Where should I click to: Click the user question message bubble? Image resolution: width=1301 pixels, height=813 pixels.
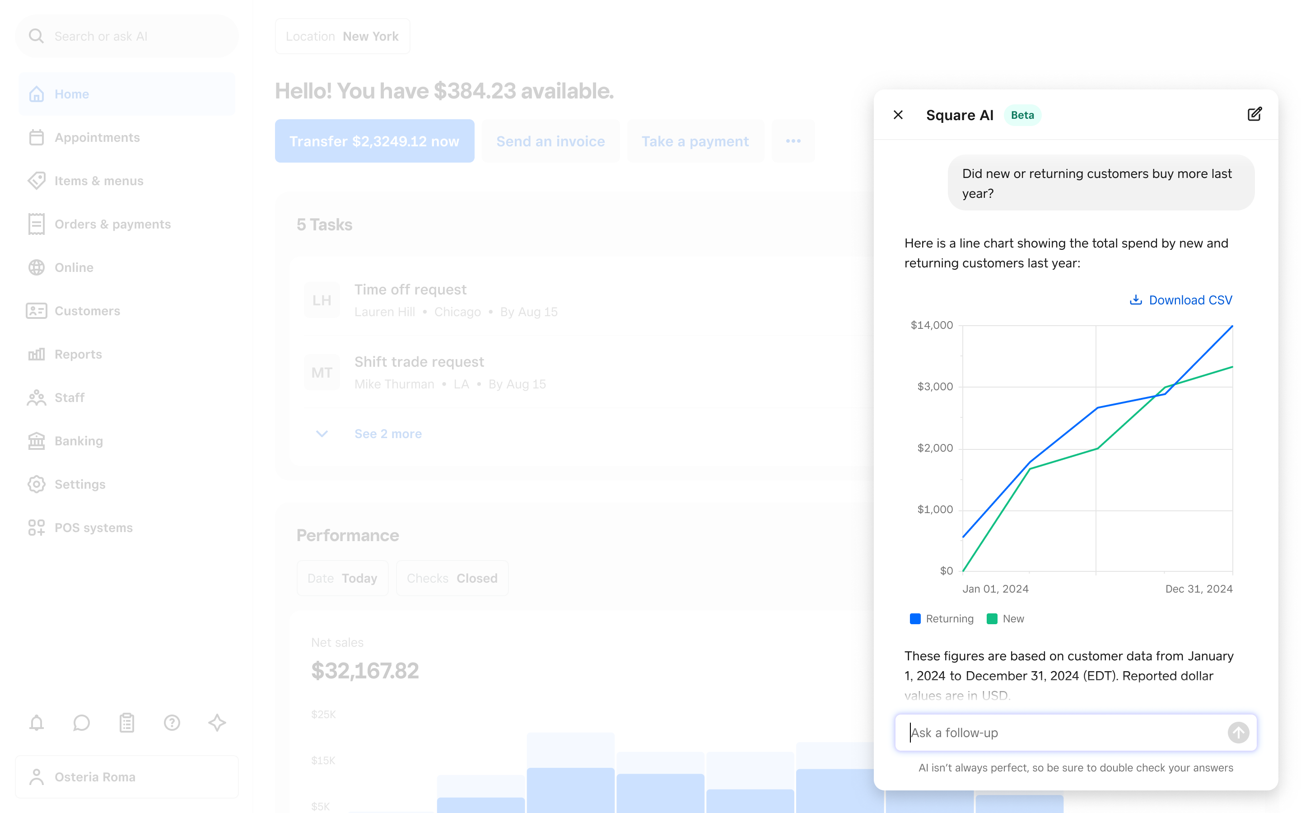coord(1101,183)
